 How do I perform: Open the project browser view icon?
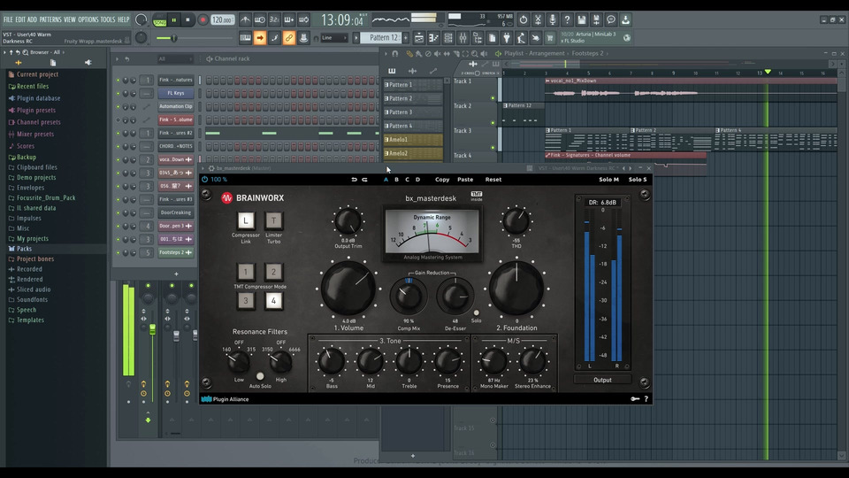pos(478,38)
